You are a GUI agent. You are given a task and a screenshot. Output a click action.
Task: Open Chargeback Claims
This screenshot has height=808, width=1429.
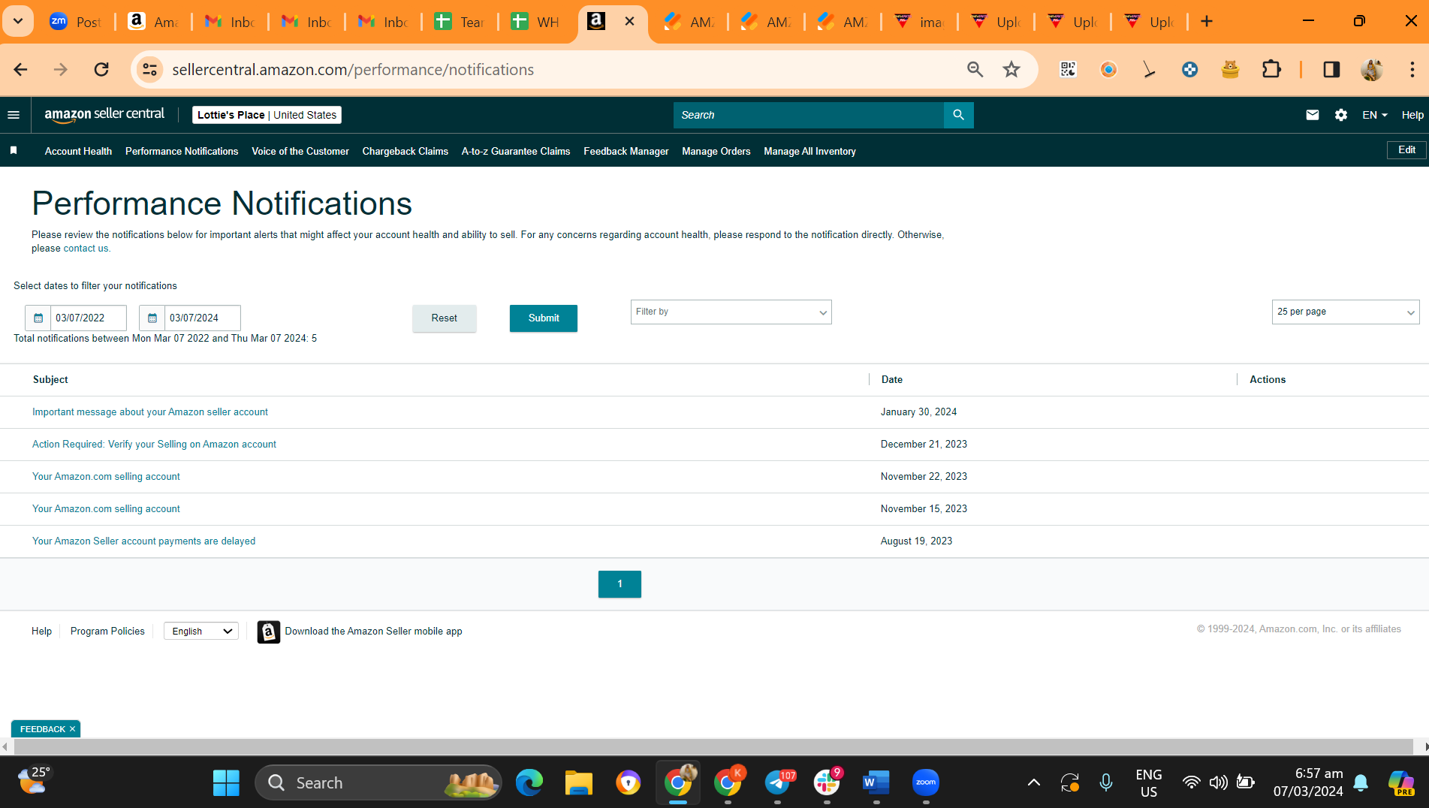pyautogui.click(x=405, y=152)
